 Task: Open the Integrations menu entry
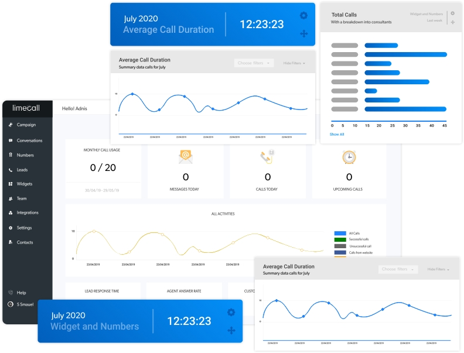click(x=28, y=213)
